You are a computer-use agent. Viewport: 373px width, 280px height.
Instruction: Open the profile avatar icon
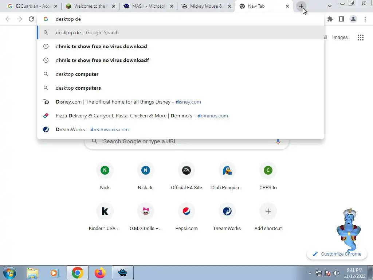click(353, 19)
